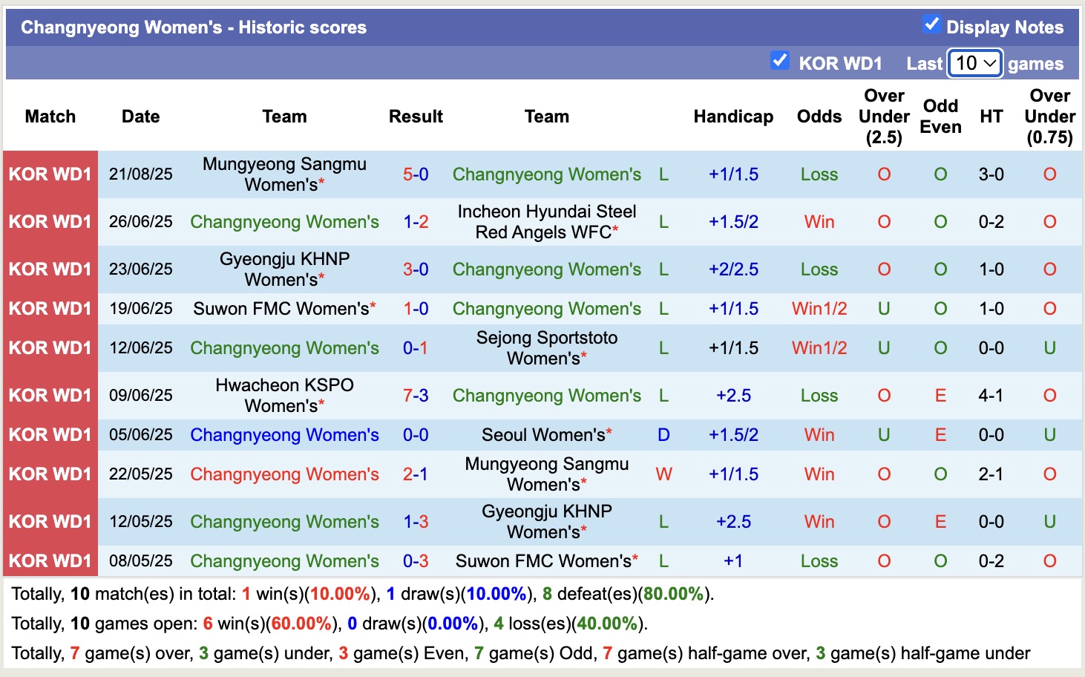Open Incheon Hyundai Steel Red Angels WFC

[x=546, y=221]
